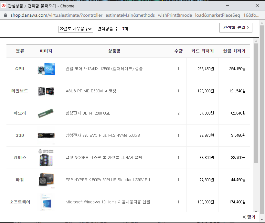265x223 pixels.
Task: Maximize the Chrome popup window
Action: [242, 6]
